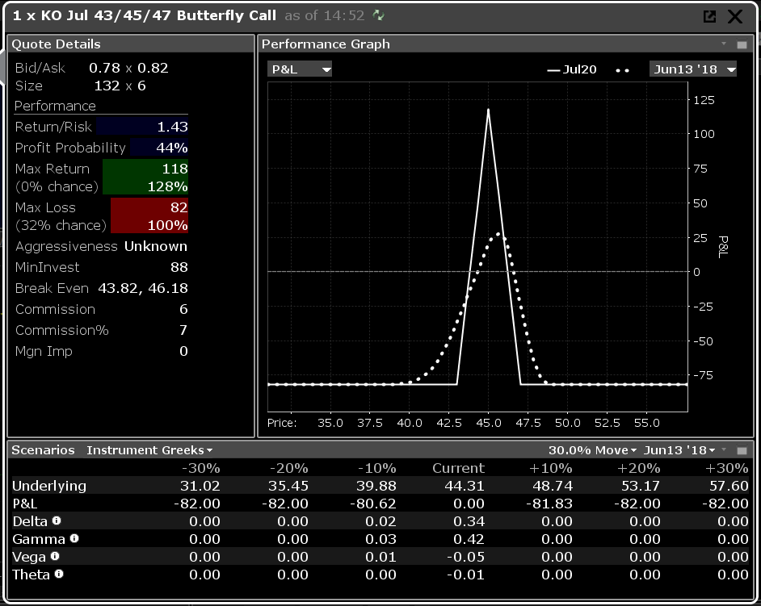Open the Theta info tooltip icon
The height and width of the screenshot is (606, 761).
click(x=59, y=575)
